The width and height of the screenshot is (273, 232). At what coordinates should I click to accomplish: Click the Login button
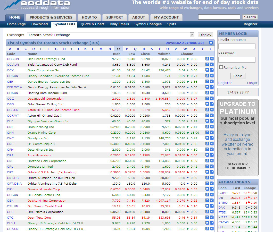(238, 76)
